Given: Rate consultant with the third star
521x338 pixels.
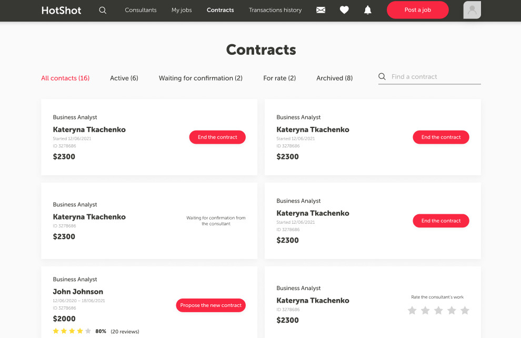Looking at the screenshot, I should pyautogui.click(x=438, y=311).
